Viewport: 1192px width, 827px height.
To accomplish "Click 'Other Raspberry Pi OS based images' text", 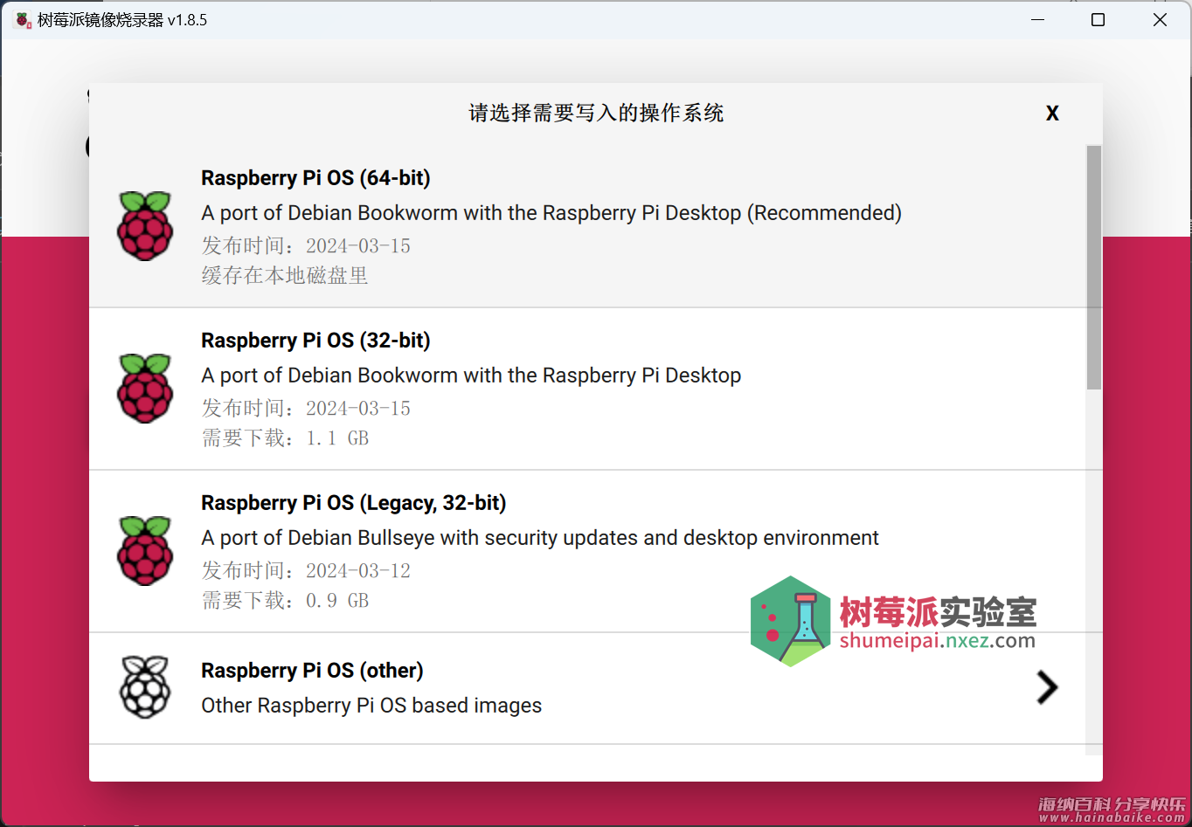I will pos(371,706).
